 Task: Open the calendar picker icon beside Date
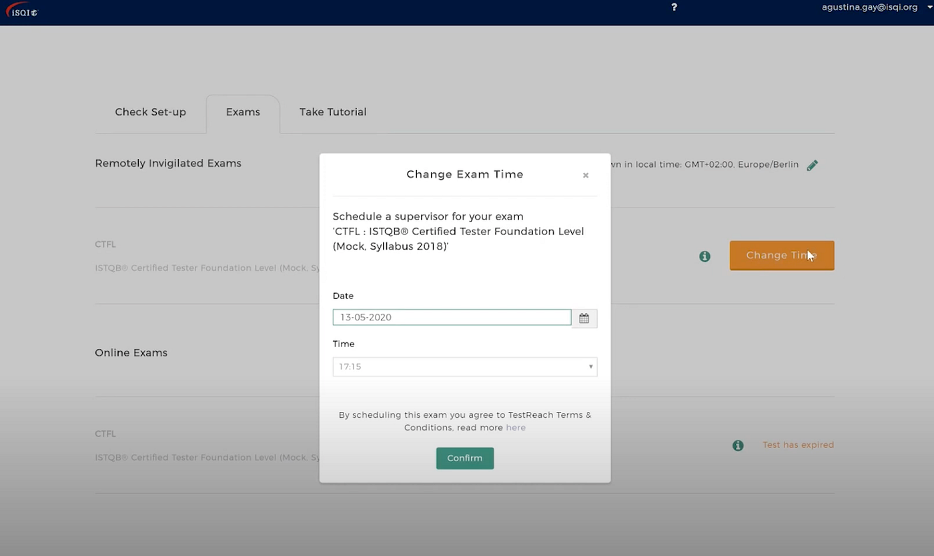pyautogui.click(x=584, y=318)
